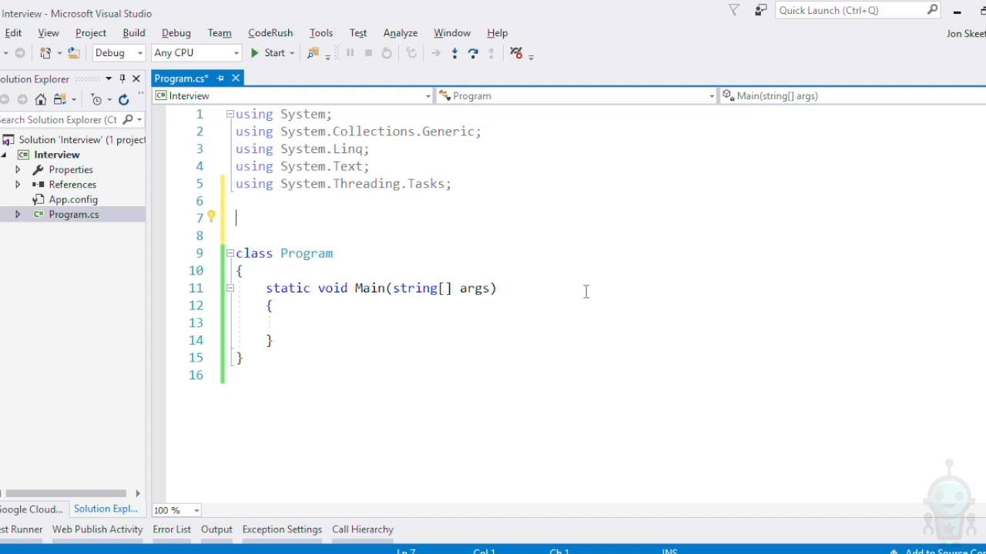The height and width of the screenshot is (554, 986).
Task: Expand the References tree node
Action: pos(18,185)
